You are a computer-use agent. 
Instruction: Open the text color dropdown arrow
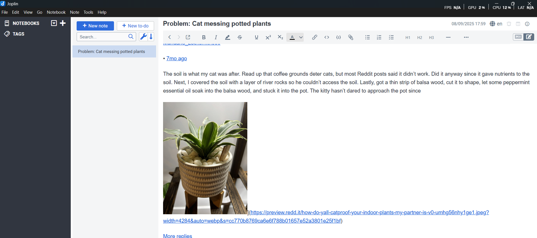[x=301, y=37]
